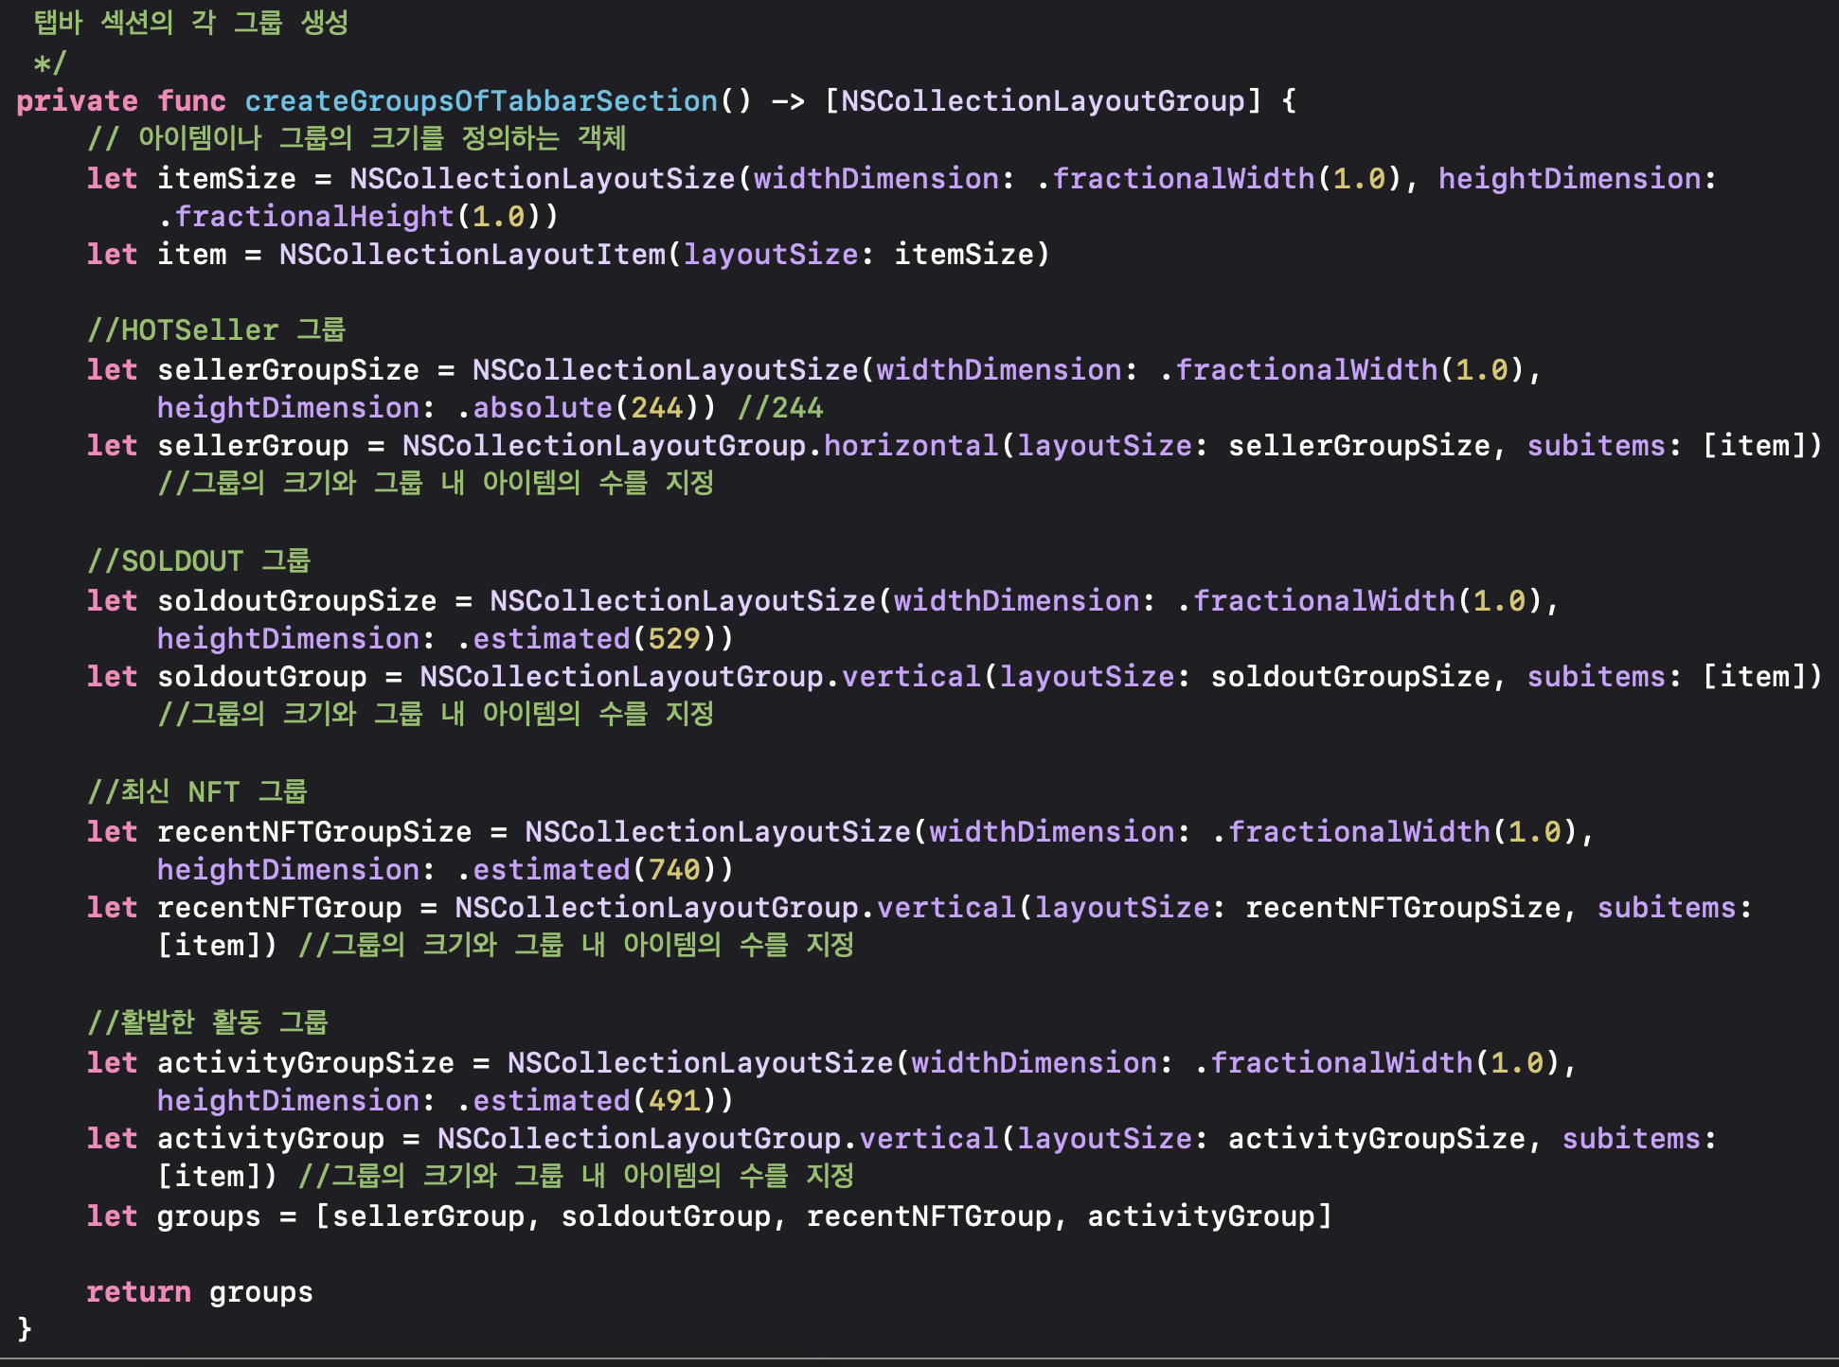Click the estimated(491) value
Viewport: 1839px width, 1367px height.
click(x=586, y=1101)
